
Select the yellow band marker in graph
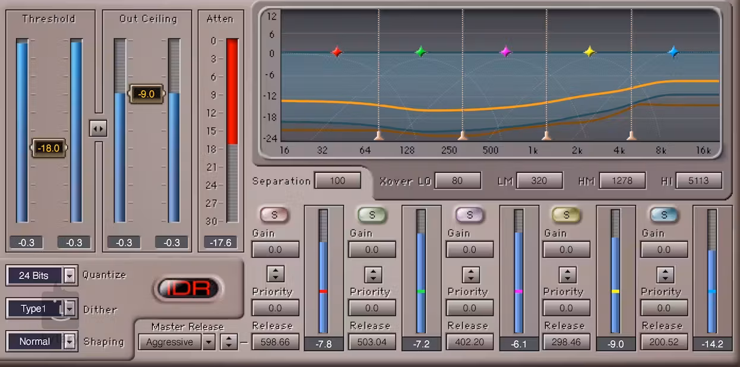coord(589,52)
